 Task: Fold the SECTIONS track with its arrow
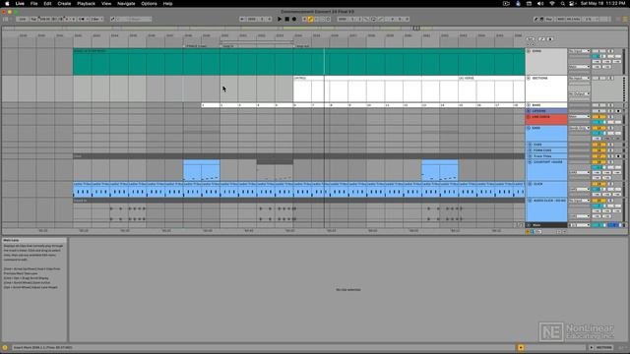point(529,79)
